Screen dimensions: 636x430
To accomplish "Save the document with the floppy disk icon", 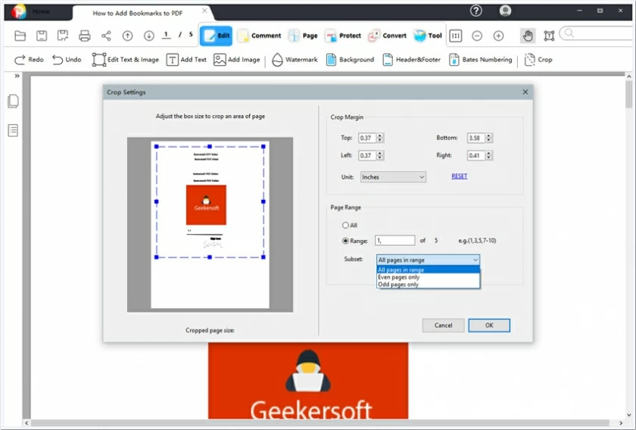I will pyautogui.click(x=42, y=36).
